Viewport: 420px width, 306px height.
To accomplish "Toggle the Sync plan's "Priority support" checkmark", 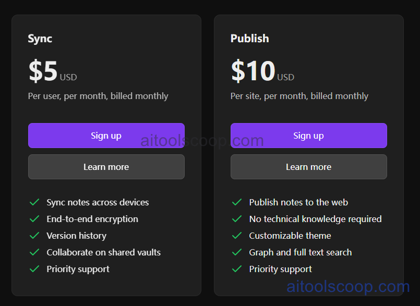I will 34,269.
